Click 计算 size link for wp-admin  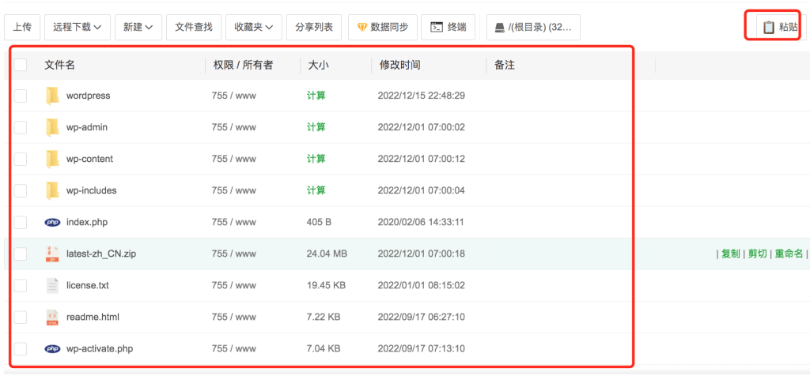click(x=316, y=127)
